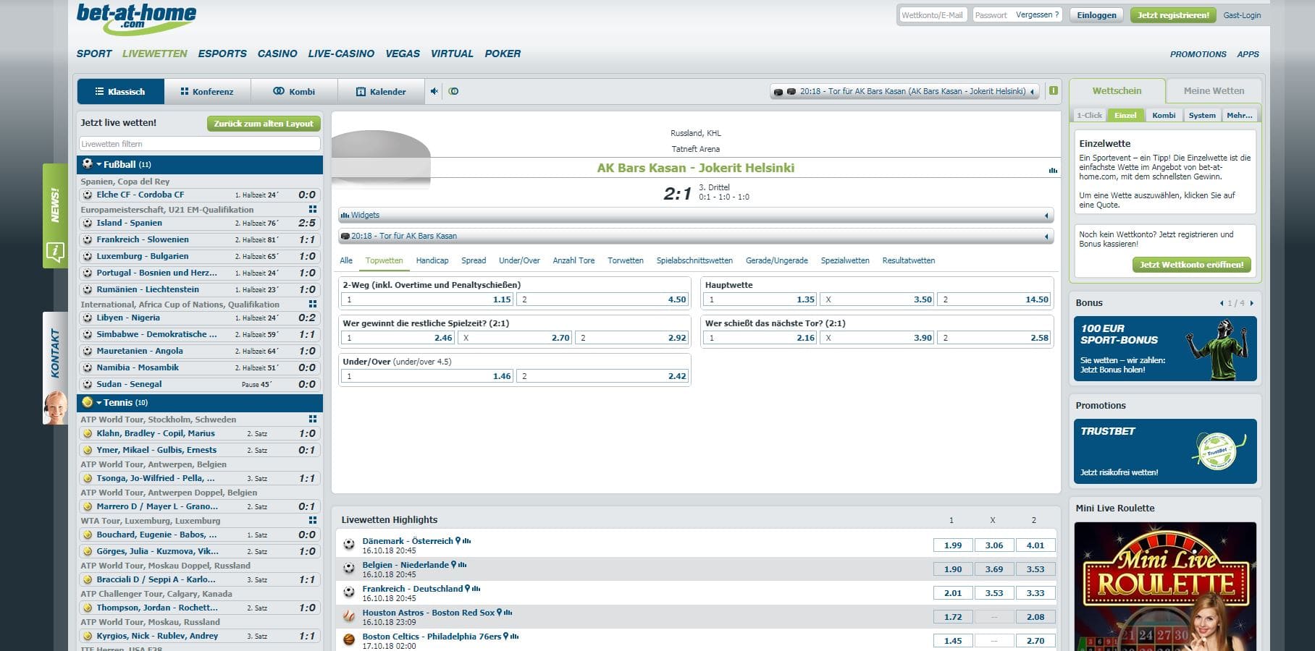Click the basketball icon for Boston Celtics row
Image resolution: width=1315 pixels, height=651 pixels.
pos(349,640)
